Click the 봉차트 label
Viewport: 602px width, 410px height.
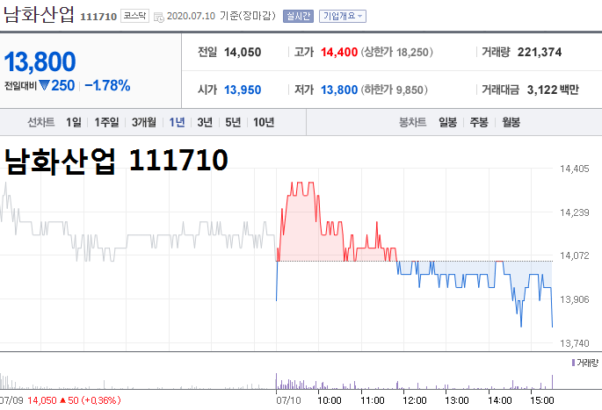[413, 122]
